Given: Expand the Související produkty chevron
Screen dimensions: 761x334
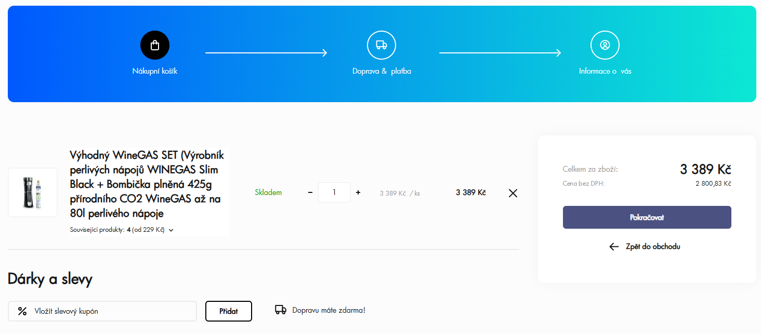Looking at the screenshot, I should point(171,230).
